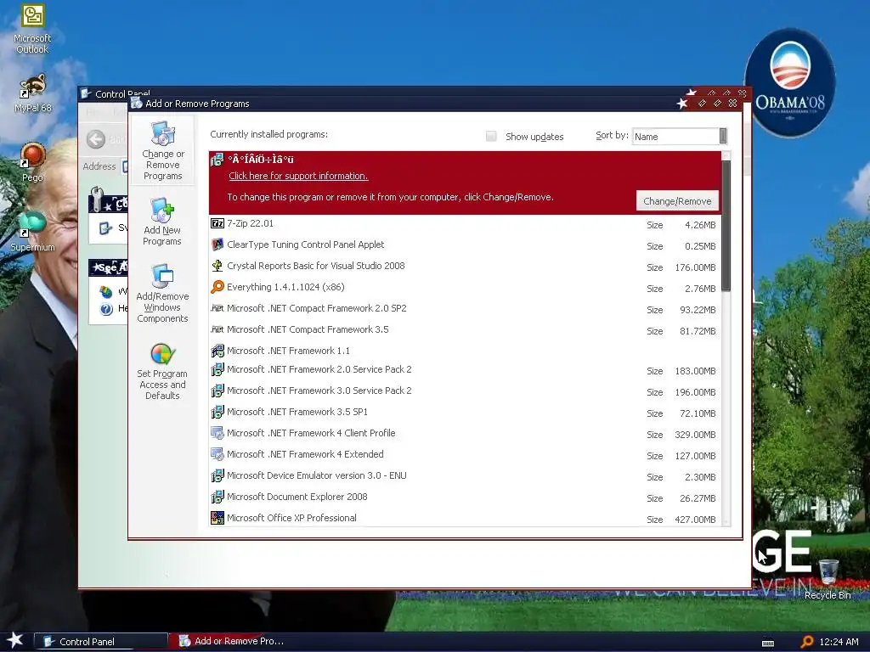The image size is (870, 652).
Task: Select Add New Programs sidebar icon
Action: click(x=162, y=222)
